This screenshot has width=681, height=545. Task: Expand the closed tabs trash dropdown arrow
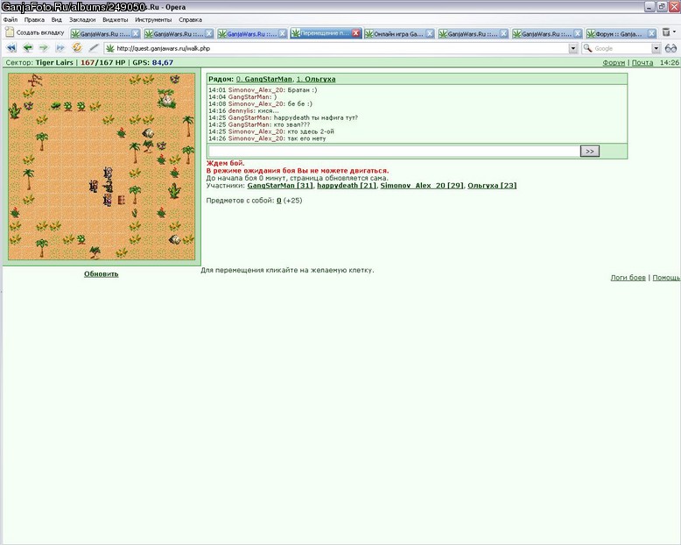point(674,32)
